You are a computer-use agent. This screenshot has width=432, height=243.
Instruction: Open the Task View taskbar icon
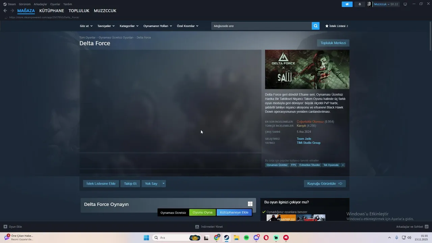click(x=206, y=238)
